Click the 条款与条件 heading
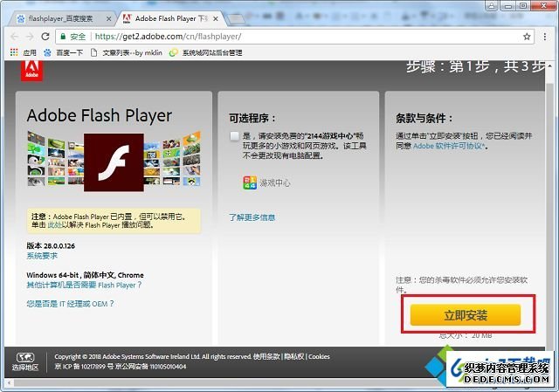Image resolution: width=559 pixels, height=392 pixels. (x=424, y=118)
